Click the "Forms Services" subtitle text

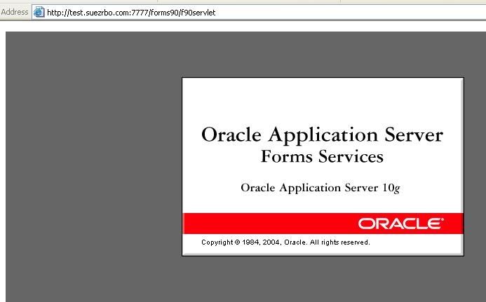click(322, 156)
